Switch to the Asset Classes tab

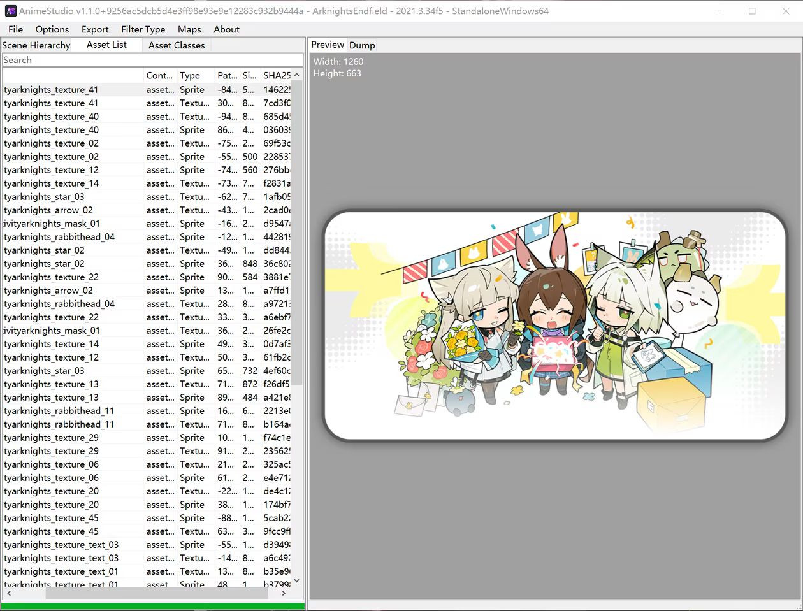pyautogui.click(x=177, y=45)
